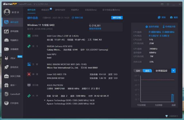The image size is (184, 120).
Task: Click the NVIDIA GeForce RTX 5070 text
Action: pyautogui.click(x=60, y=46)
